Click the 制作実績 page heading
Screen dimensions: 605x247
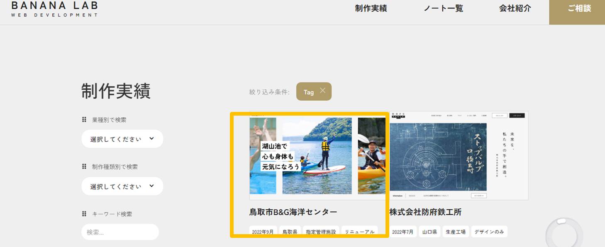click(116, 91)
